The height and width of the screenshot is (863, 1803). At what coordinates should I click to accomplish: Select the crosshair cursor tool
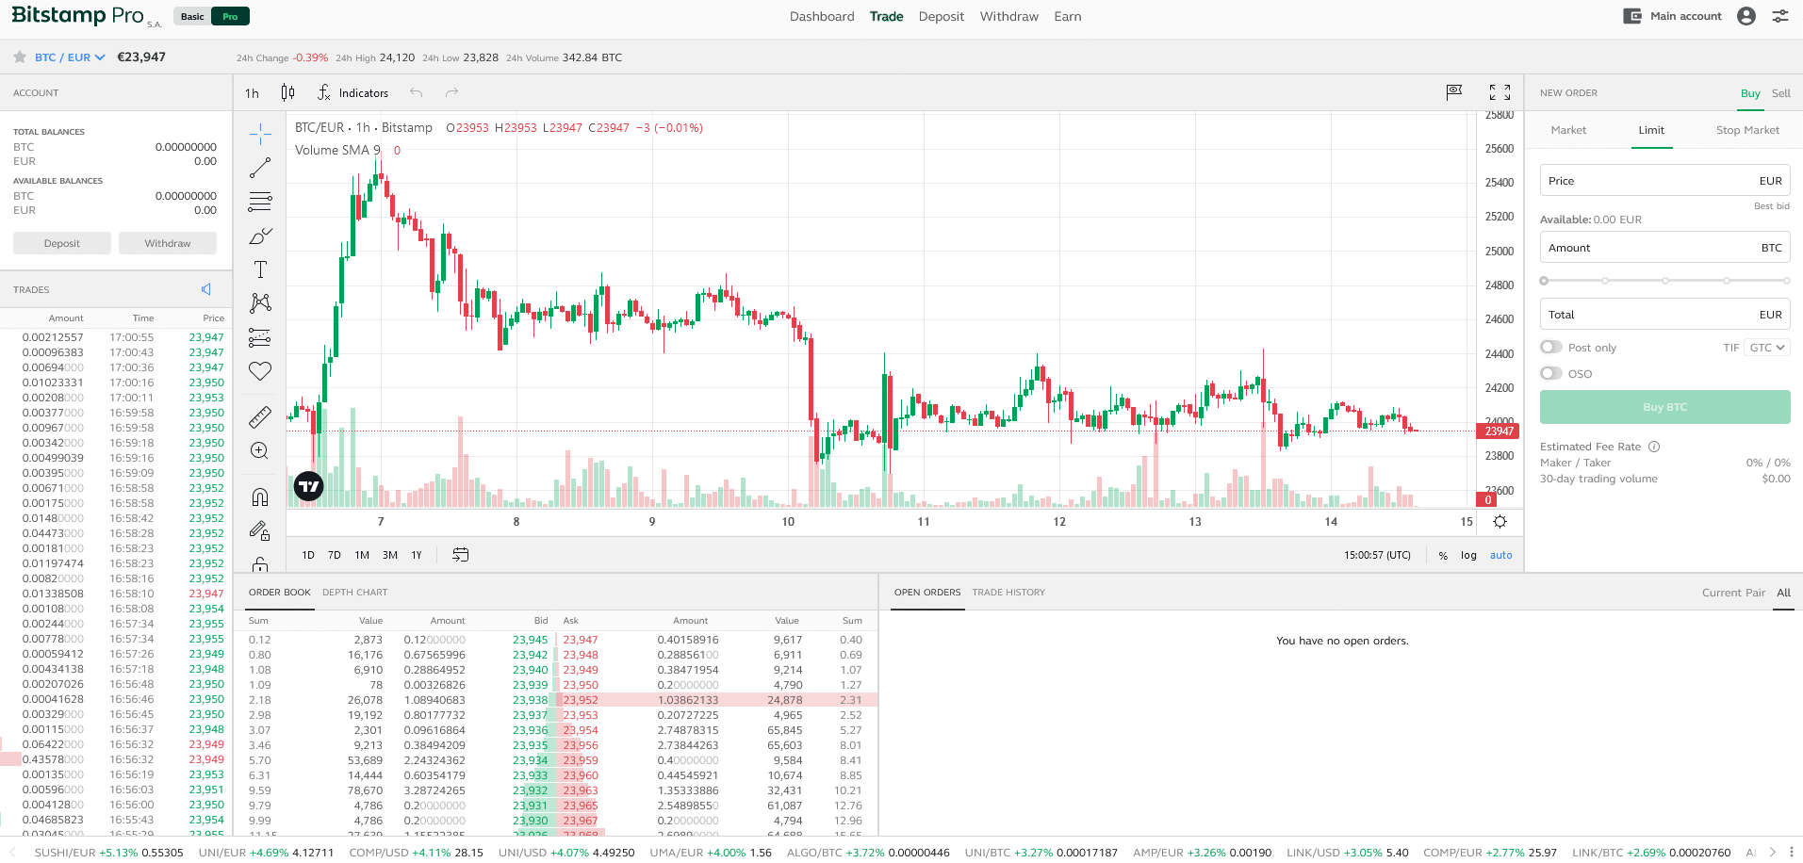[x=260, y=134]
